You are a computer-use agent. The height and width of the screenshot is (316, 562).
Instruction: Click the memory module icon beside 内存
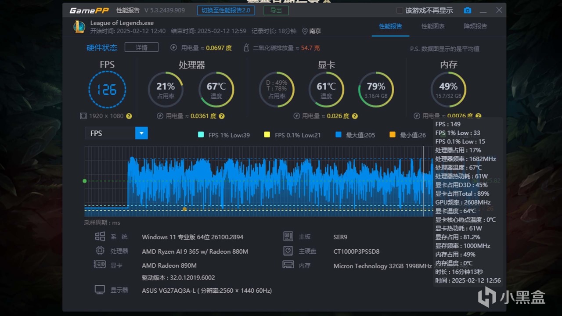288,265
